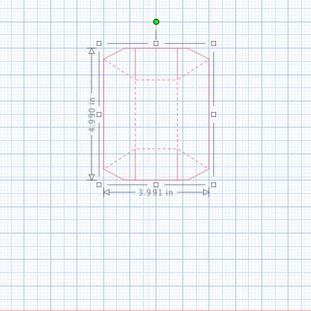Screen dimensions: 311x311
Task: Click the bottom-right corner resize handle
Action: point(213,185)
